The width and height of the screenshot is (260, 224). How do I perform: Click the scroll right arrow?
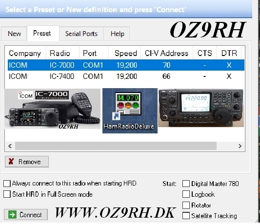click(240, 146)
